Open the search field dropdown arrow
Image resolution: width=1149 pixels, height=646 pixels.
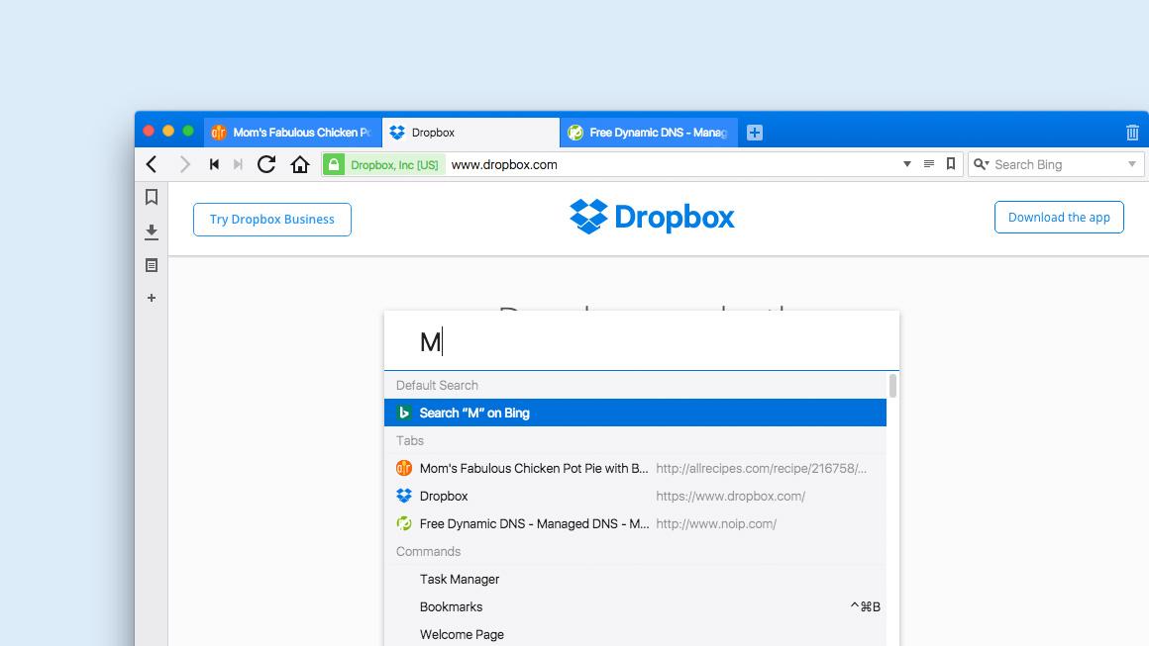[1132, 164]
